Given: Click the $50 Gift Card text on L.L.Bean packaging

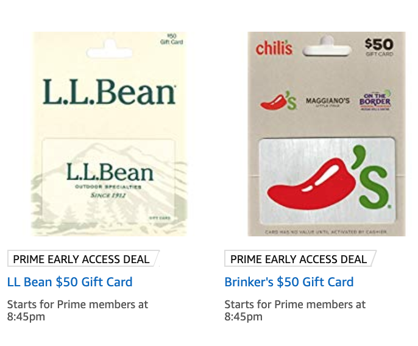Looking at the screenshot, I should pos(172,39).
